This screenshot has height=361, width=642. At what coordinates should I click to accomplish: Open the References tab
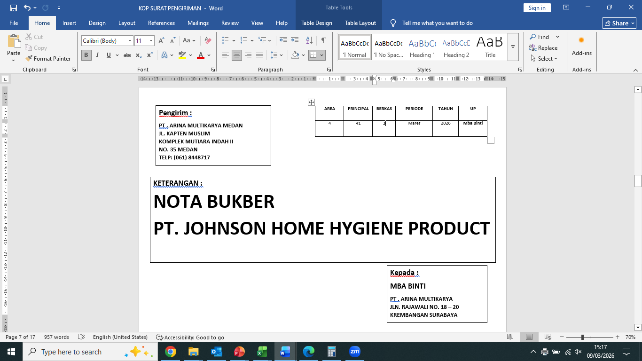(x=161, y=23)
